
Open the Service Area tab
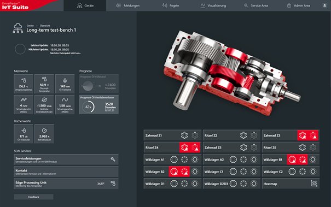(x=256, y=5)
